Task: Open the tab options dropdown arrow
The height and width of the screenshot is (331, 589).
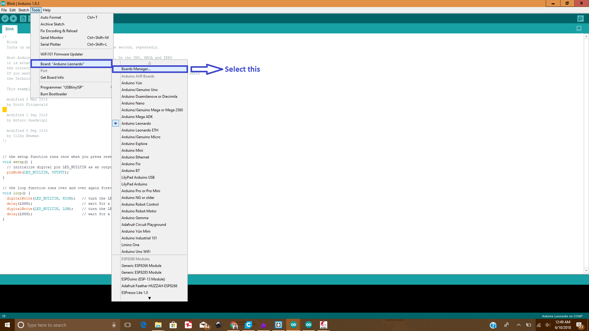Action: click(x=579, y=29)
